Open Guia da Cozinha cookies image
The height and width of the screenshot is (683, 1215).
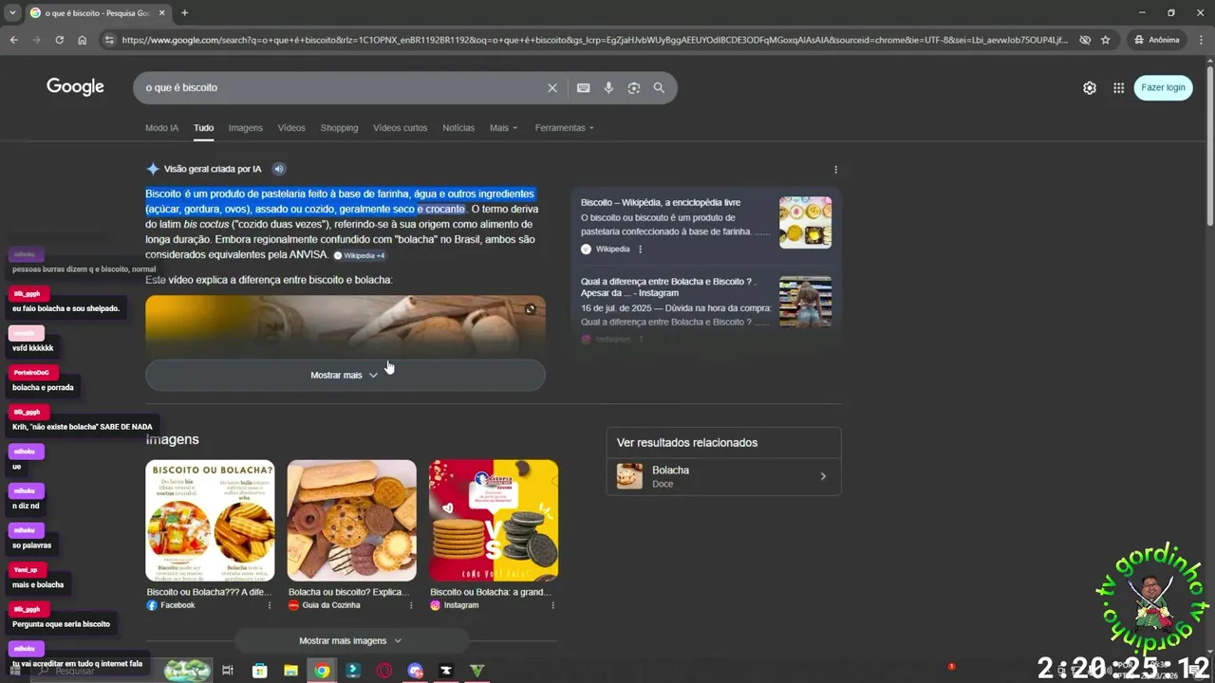coord(351,520)
